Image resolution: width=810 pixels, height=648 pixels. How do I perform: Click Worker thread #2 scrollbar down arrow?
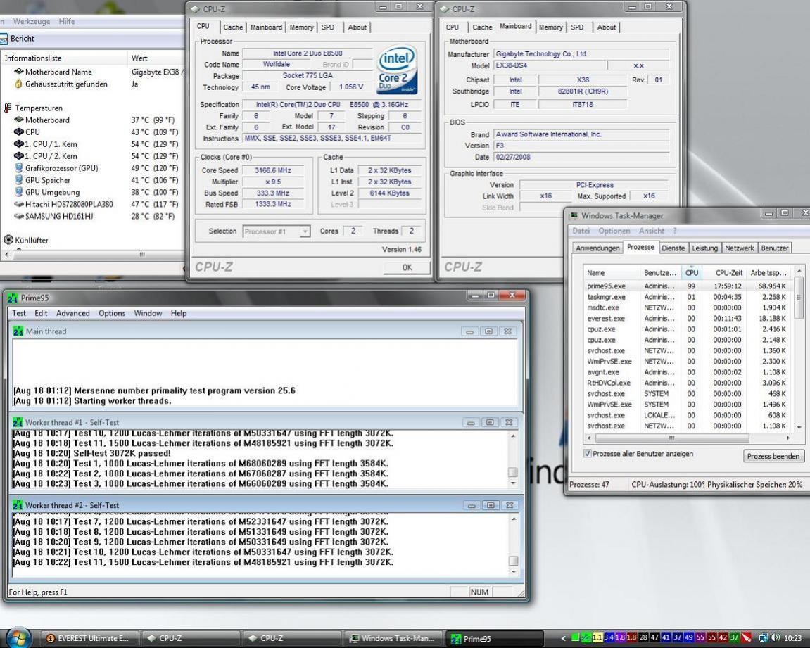click(513, 571)
